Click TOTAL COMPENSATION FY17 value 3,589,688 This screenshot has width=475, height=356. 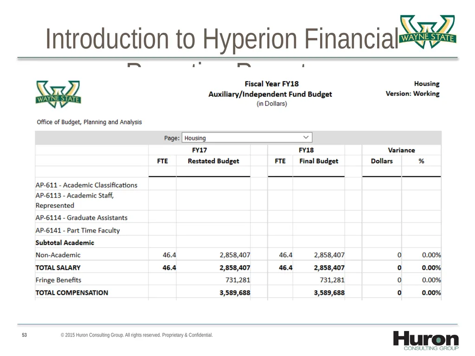[x=235, y=293]
